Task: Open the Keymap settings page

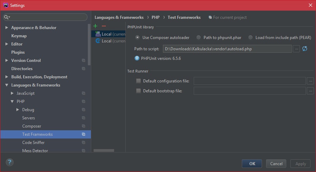Action: [19, 36]
